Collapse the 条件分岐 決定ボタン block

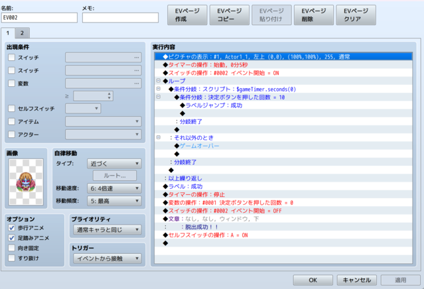click(x=159, y=97)
